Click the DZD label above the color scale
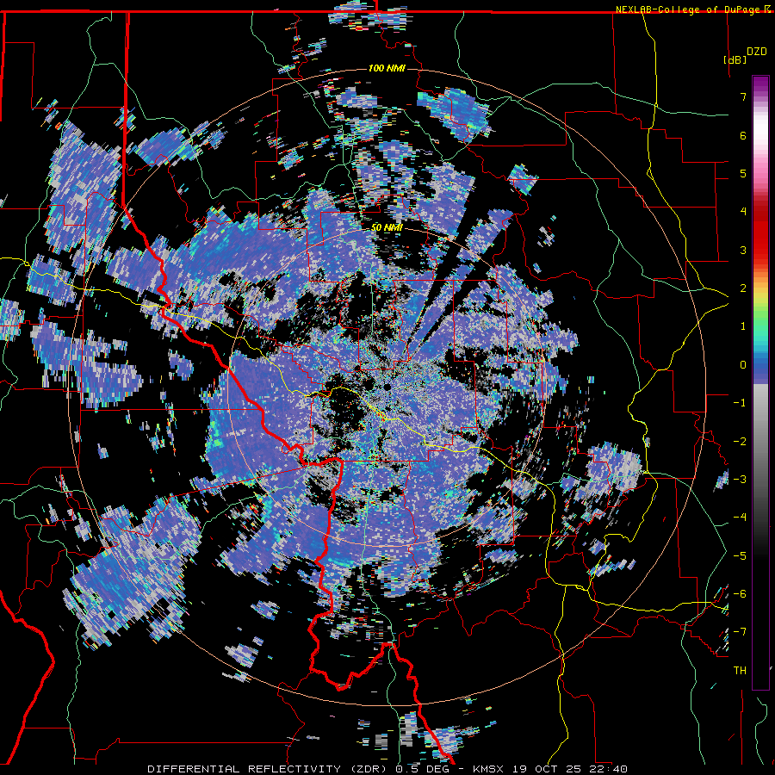 (x=757, y=52)
